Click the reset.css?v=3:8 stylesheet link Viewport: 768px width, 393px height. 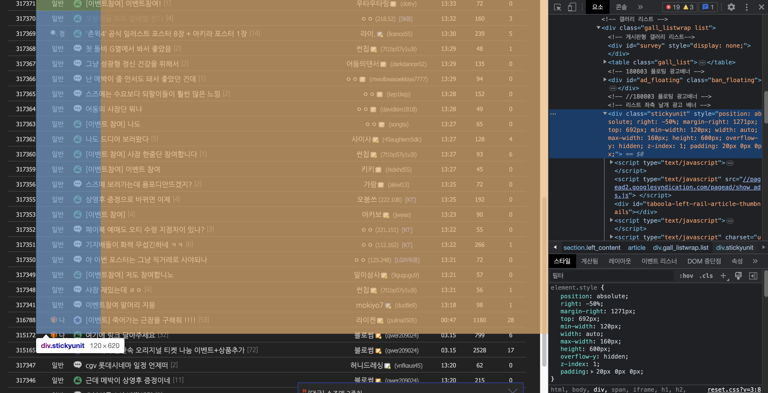click(x=740, y=390)
